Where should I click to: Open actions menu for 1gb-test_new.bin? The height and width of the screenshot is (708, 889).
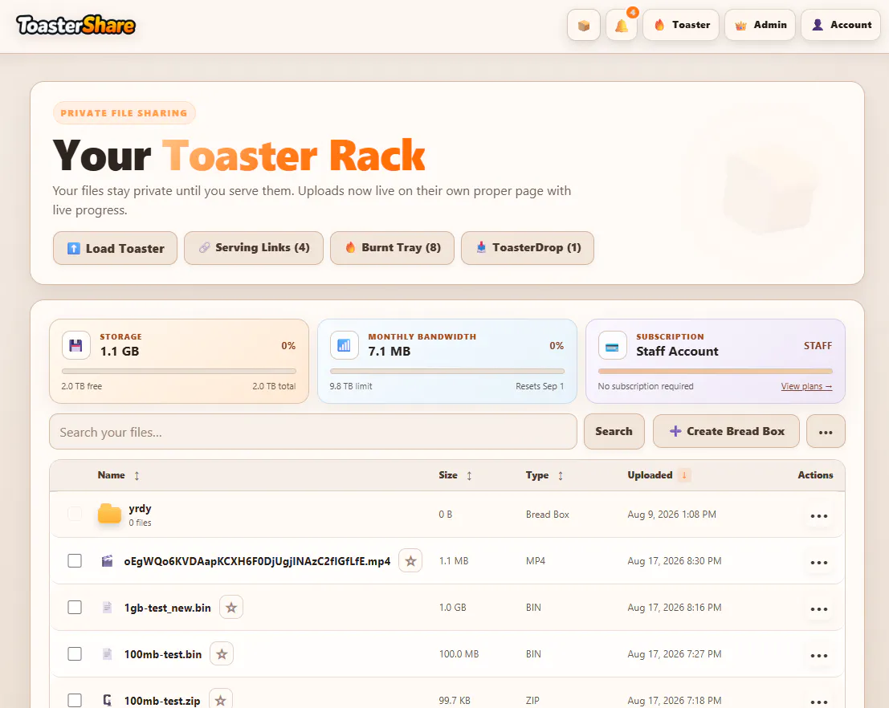[818, 608]
